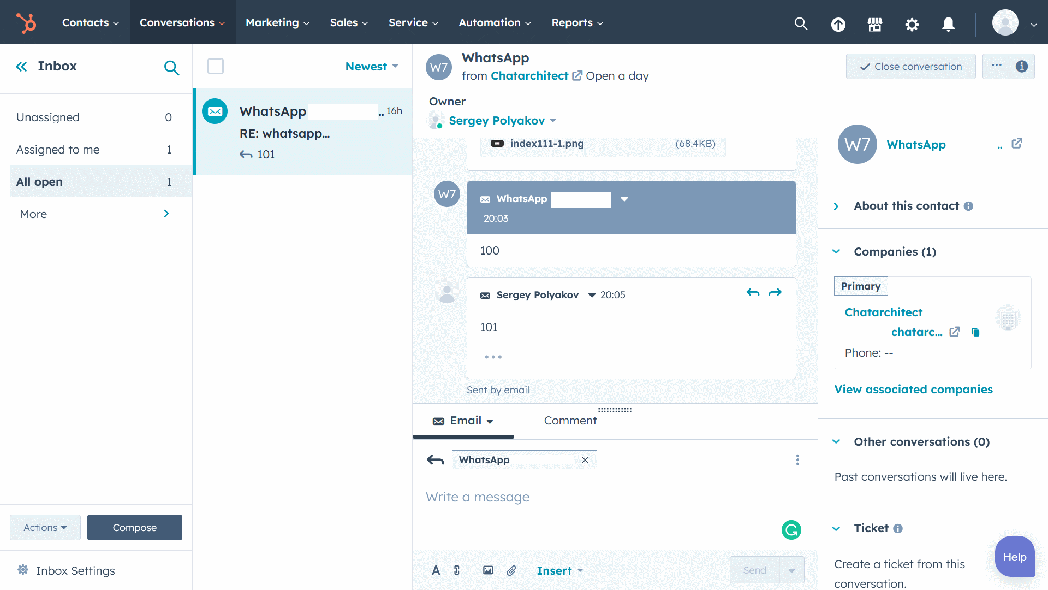Click reply arrow on Sergey Polyakov message
This screenshot has height=590, width=1048.
click(x=753, y=293)
